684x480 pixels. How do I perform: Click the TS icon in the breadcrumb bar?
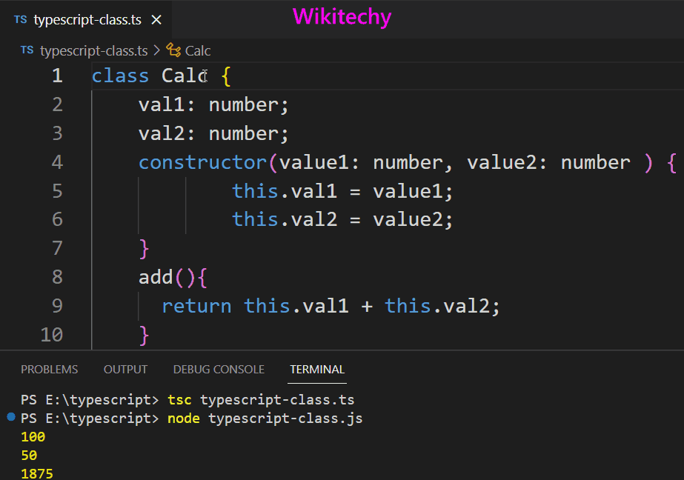tap(27, 50)
